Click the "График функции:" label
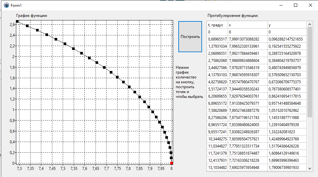 [32, 16]
